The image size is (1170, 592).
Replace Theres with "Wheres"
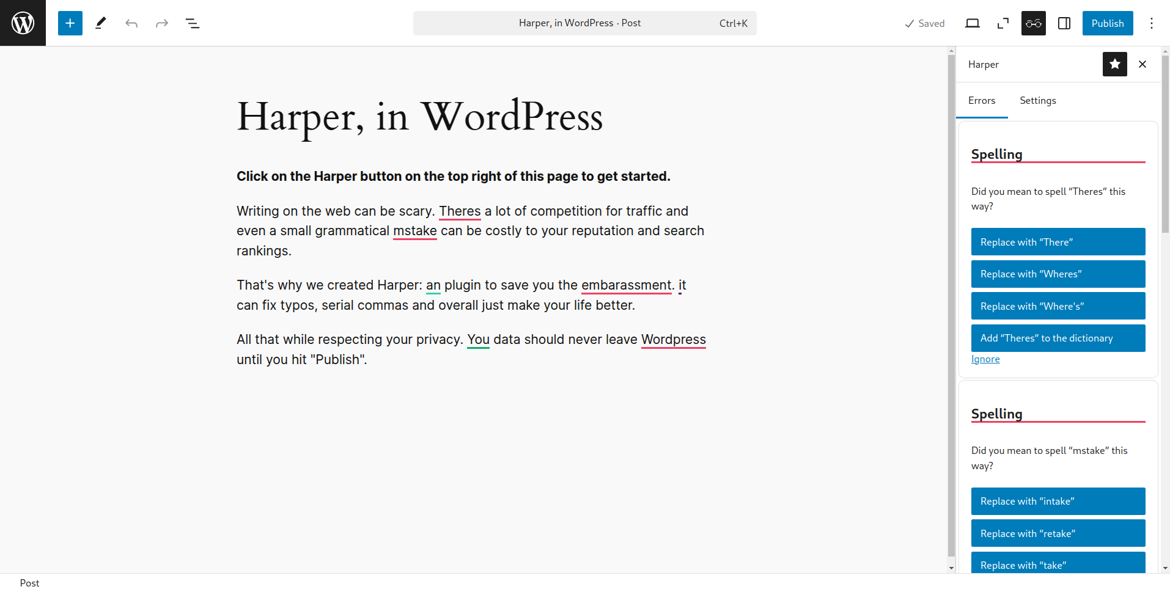click(1058, 274)
